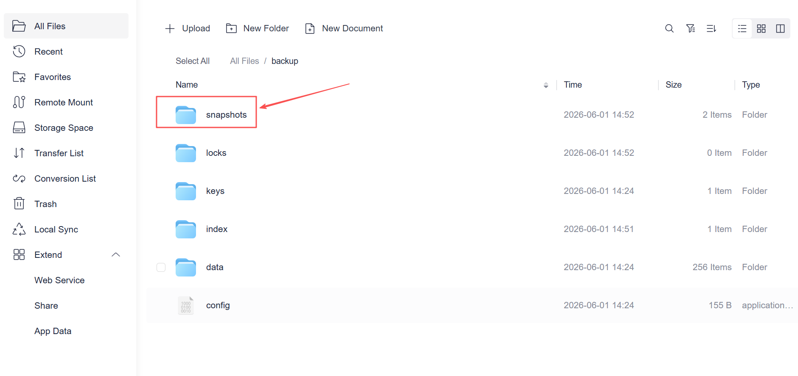The image size is (798, 376).
Task: Open the filter funnel icon
Action: pos(691,28)
